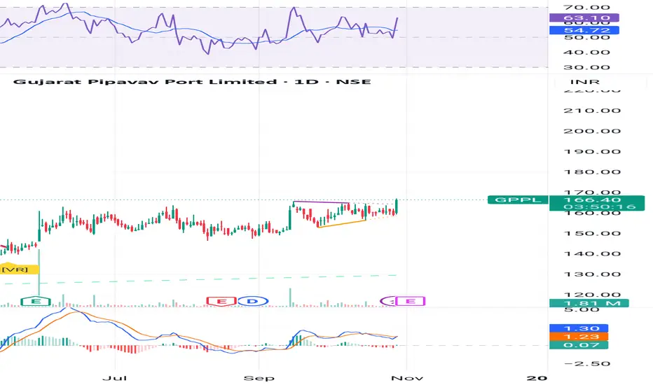Image resolution: width=653 pixels, height=385 pixels.
Task: Click the 1.81 M volume label
Action: (589, 303)
